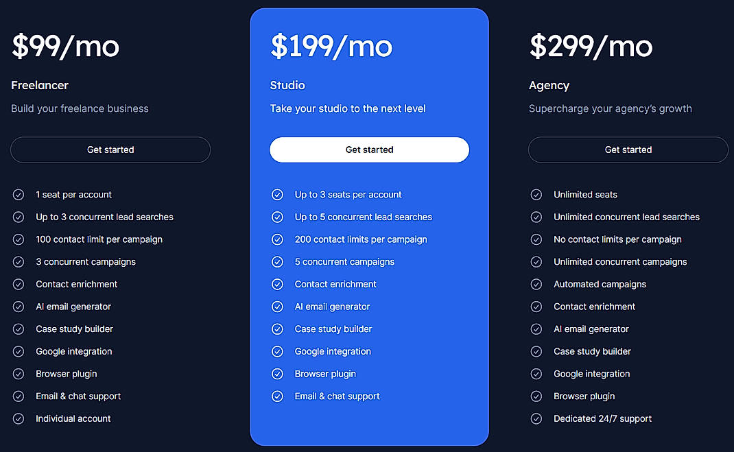Click the $299/mo price heading
Viewport: 734px width, 452px height.
click(590, 46)
